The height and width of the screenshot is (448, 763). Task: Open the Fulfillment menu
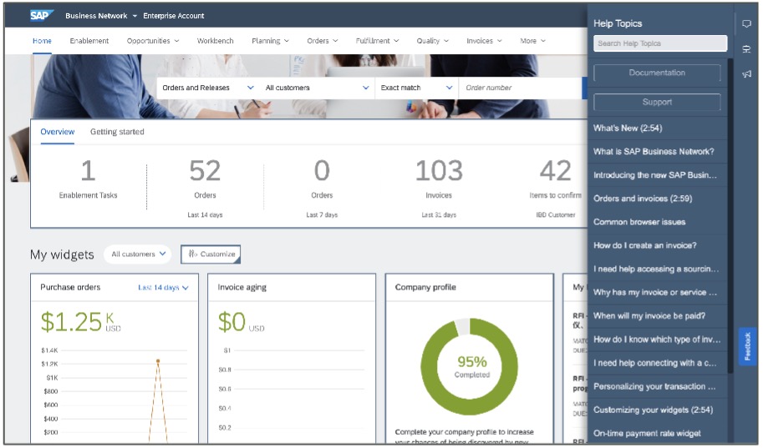point(377,41)
